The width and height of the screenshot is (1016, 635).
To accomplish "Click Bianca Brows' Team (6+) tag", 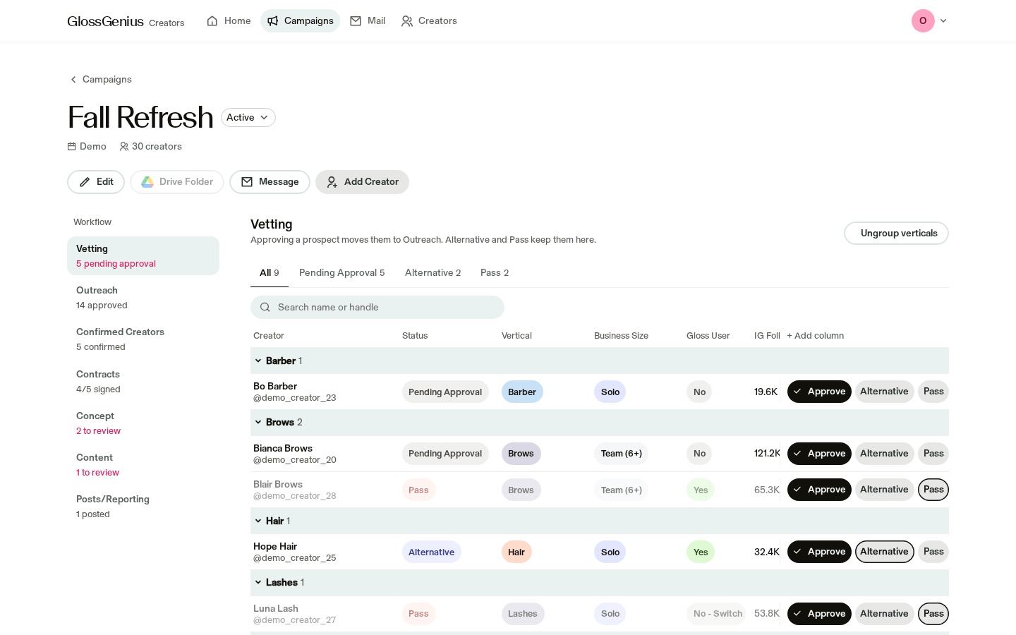I will tap(621, 454).
